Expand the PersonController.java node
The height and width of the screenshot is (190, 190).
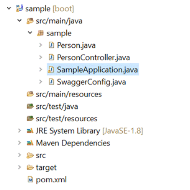pos(41,57)
